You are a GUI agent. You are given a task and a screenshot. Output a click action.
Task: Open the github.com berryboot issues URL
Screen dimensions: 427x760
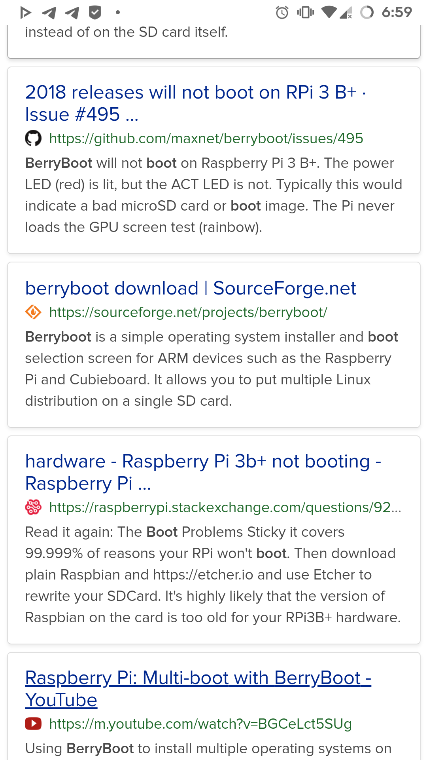206,139
